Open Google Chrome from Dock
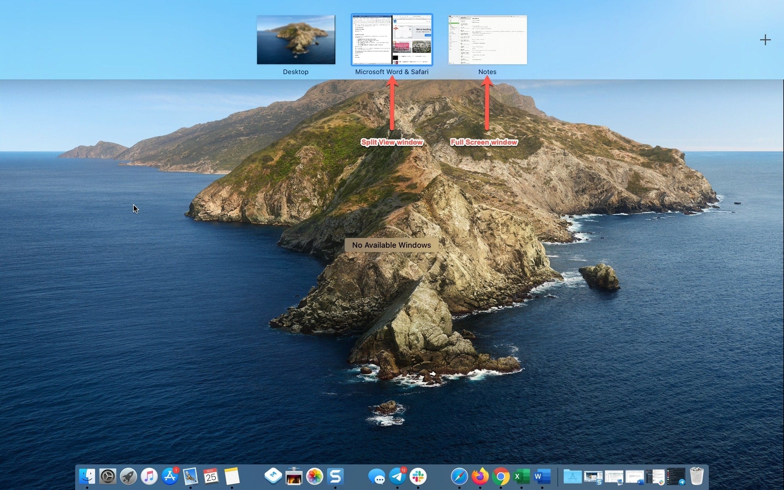This screenshot has width=784, height=490. click(x=501, y=476)
